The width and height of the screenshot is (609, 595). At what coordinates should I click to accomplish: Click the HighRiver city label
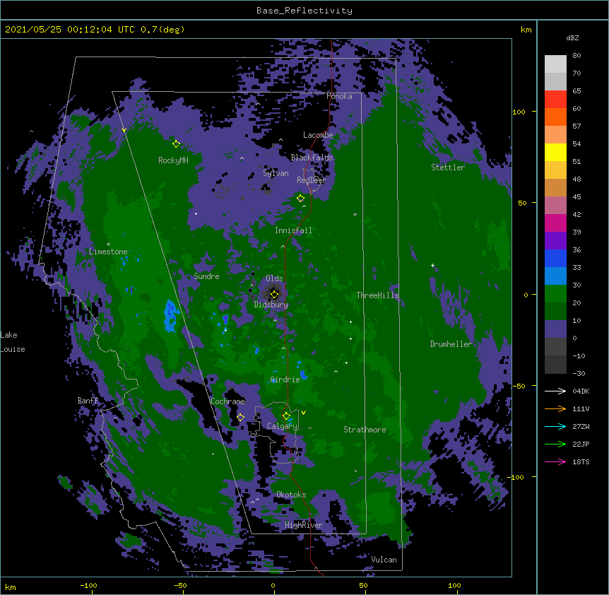[304, 525]
